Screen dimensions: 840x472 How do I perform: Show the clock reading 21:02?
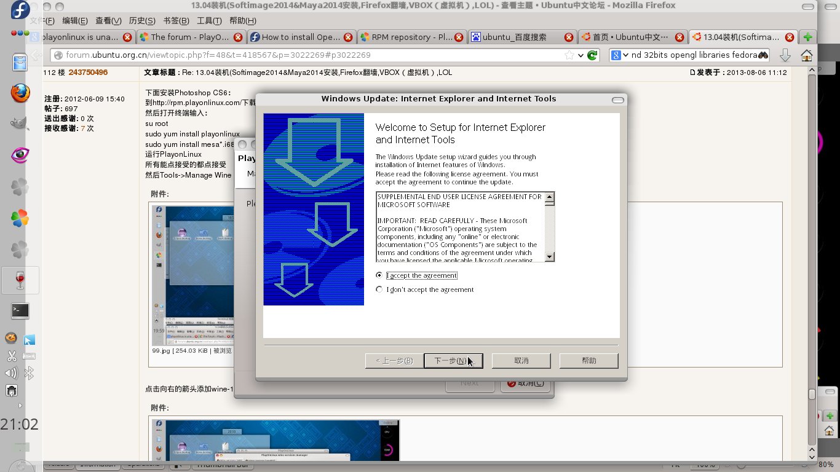[x=19, y=424]
